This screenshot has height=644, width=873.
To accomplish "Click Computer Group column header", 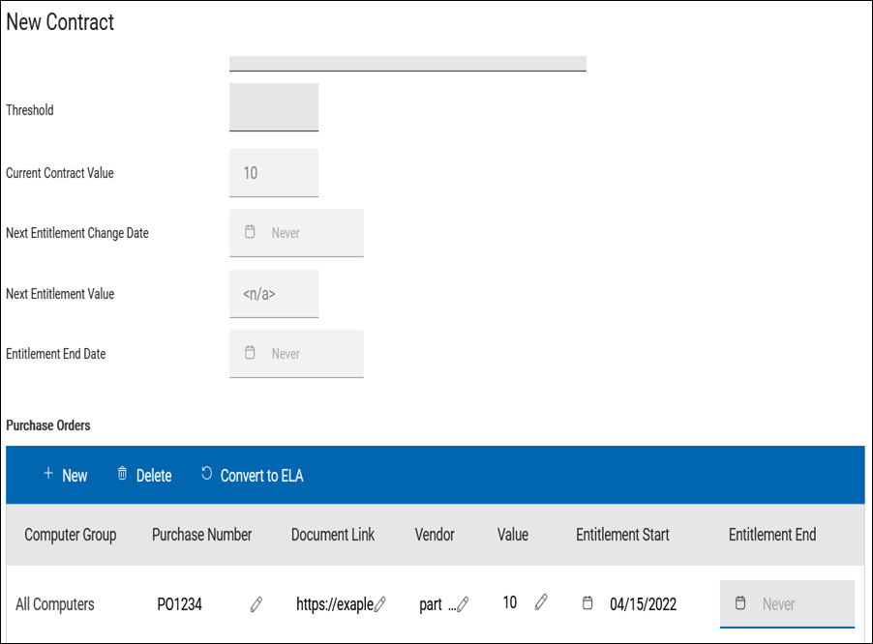I will click(x=70, y=535).
